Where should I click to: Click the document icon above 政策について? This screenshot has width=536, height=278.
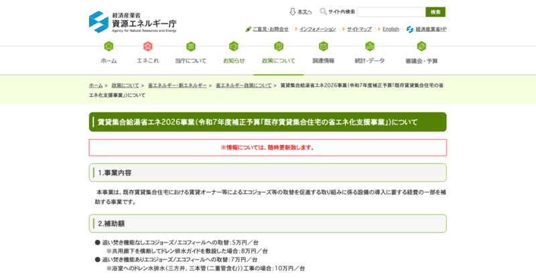point(279,46)
